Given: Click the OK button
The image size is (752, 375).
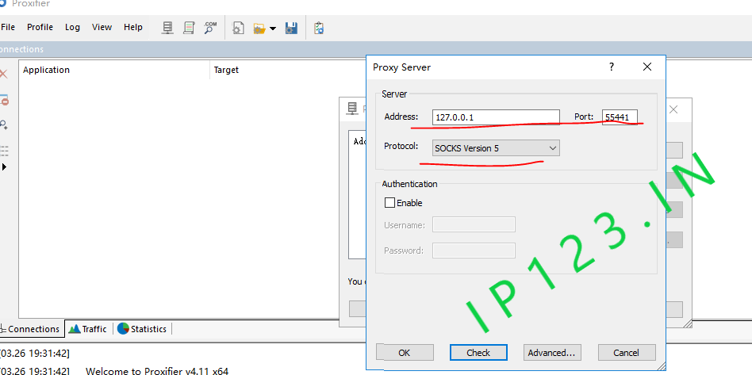Looking at the screenshot, I should (405, 353).
